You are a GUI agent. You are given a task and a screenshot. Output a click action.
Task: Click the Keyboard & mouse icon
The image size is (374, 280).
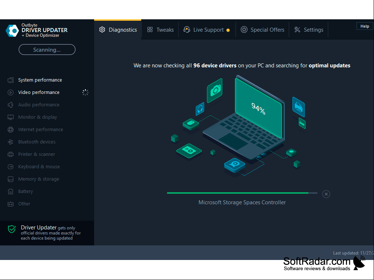[x=11, y=167]
